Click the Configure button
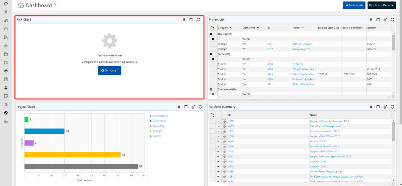This screenshot has height=186, width=402. [x=109, y=70]
